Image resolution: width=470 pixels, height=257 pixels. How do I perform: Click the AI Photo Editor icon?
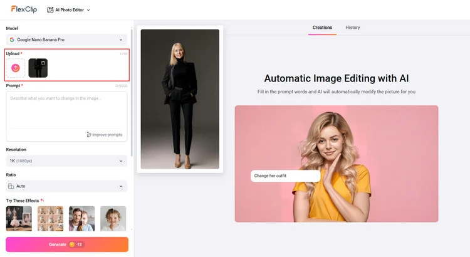[51, 10]
